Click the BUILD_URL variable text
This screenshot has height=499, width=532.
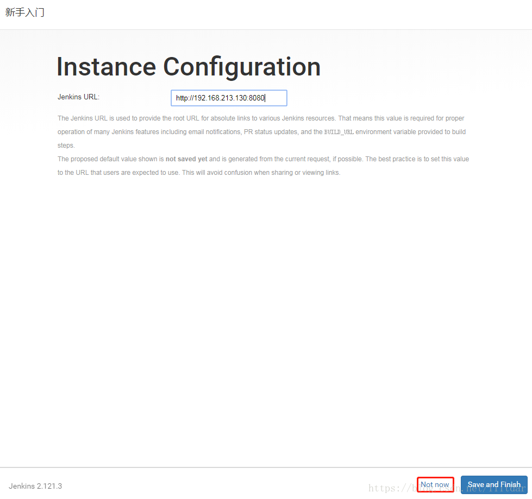tap(339, 132)
